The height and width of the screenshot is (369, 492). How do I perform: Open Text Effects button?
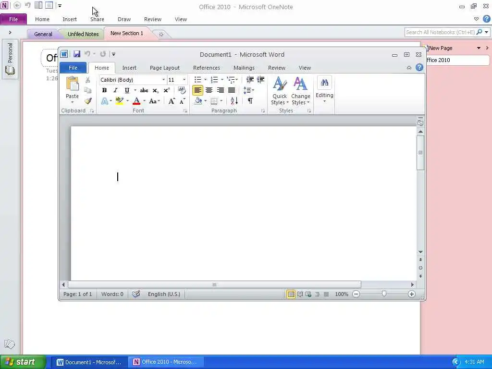(x=105, y=101)
